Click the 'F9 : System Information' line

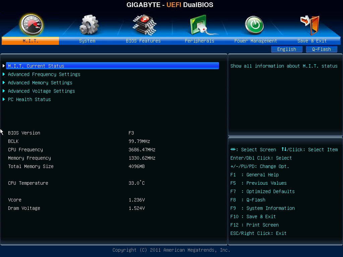pos(263,208)
